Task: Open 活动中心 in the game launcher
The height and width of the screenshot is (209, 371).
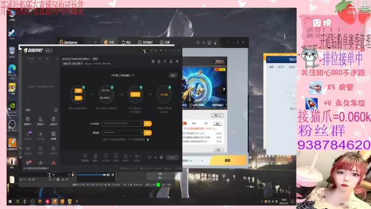Action: click(x=219, y=61)
